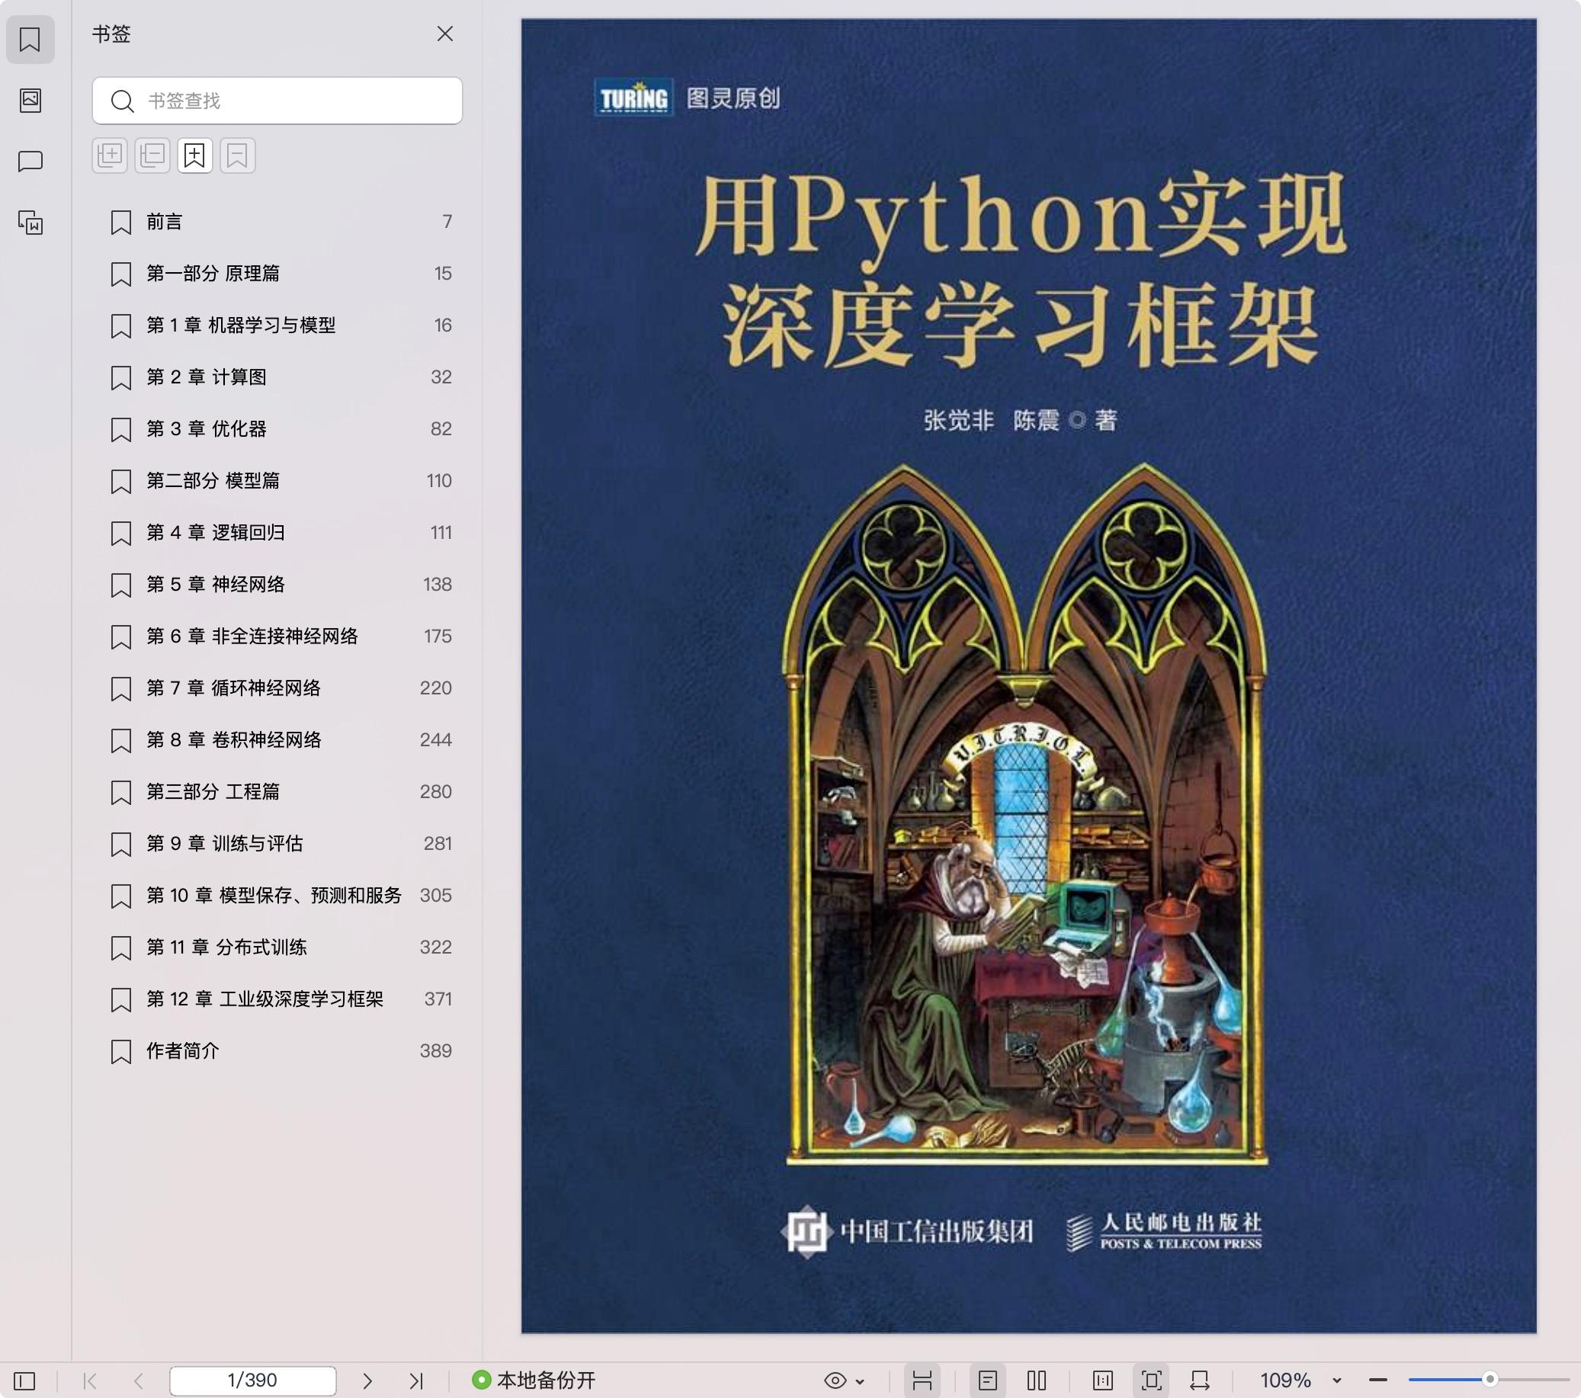The height and width of the screenshot is (1398, 1581).
Task: Jump to the last page
Action: (x=416, y=1381)
